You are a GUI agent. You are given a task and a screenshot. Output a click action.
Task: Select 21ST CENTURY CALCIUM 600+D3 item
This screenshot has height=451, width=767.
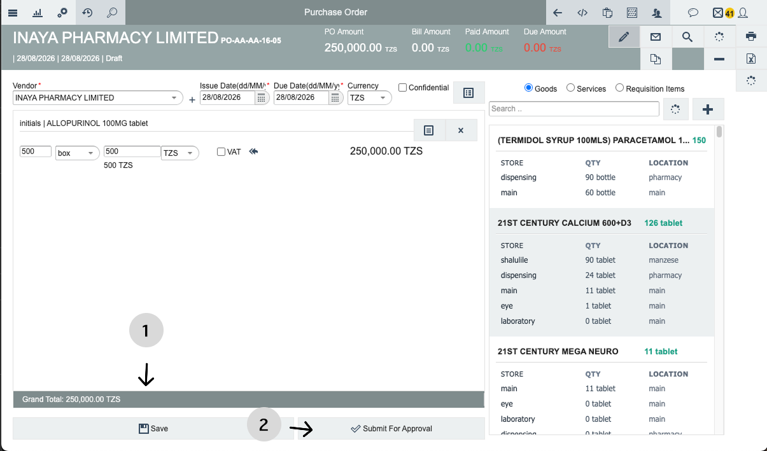pyautogui.click(x=565, y=223)
